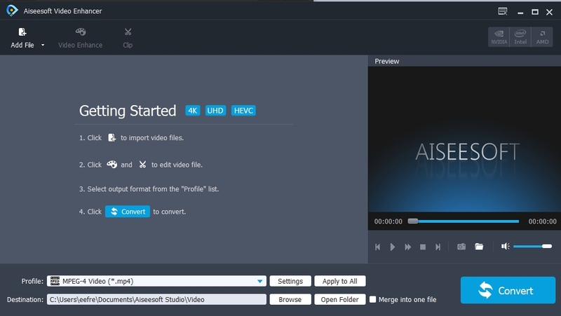
Task: Stop playback with the stop button
Action: click(423, 247)
